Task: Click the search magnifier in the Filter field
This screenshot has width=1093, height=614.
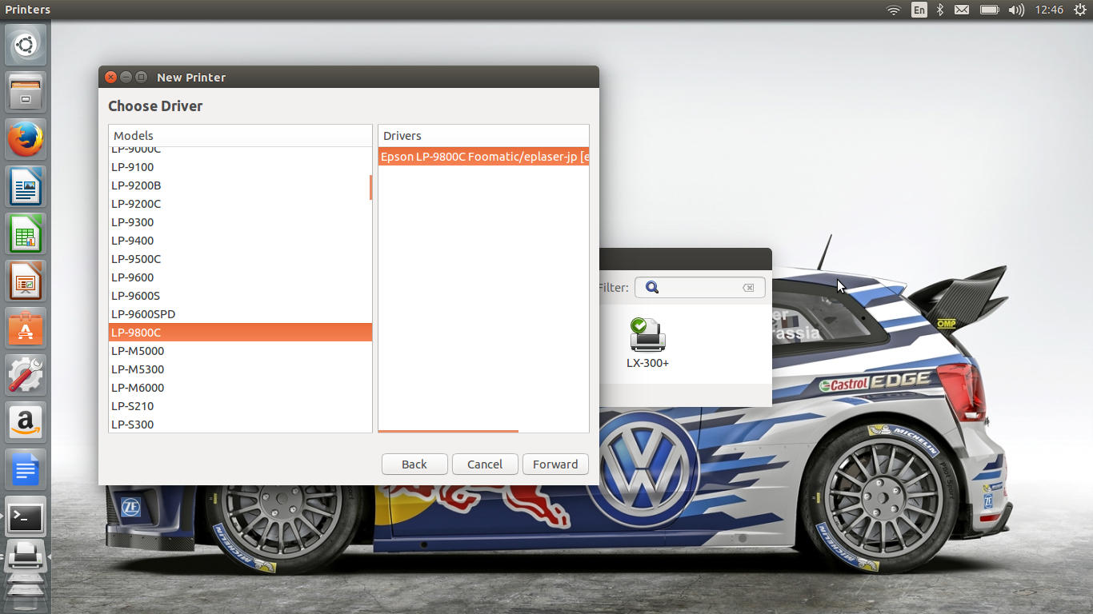Action: click(652, 288)
